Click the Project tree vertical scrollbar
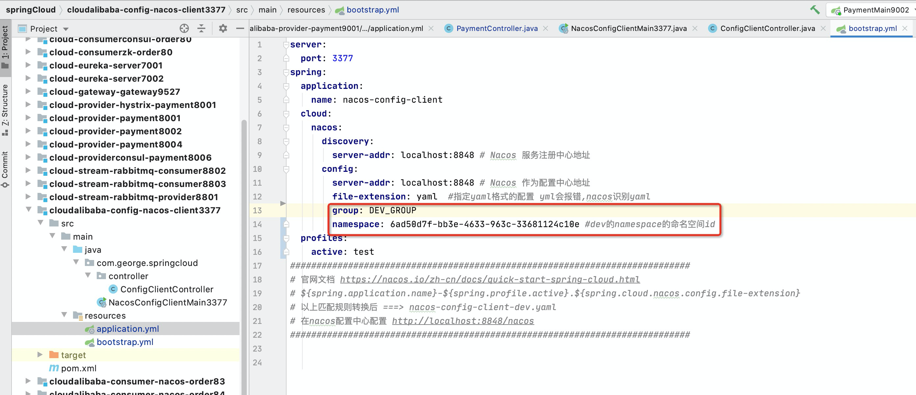 244,249
